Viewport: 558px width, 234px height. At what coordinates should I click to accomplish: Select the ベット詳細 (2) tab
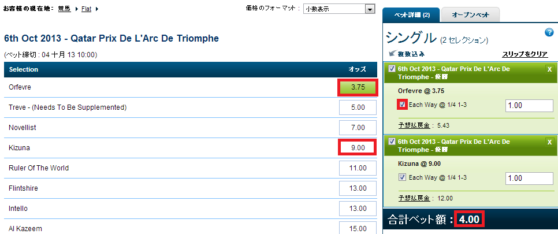tap(411, 15)
